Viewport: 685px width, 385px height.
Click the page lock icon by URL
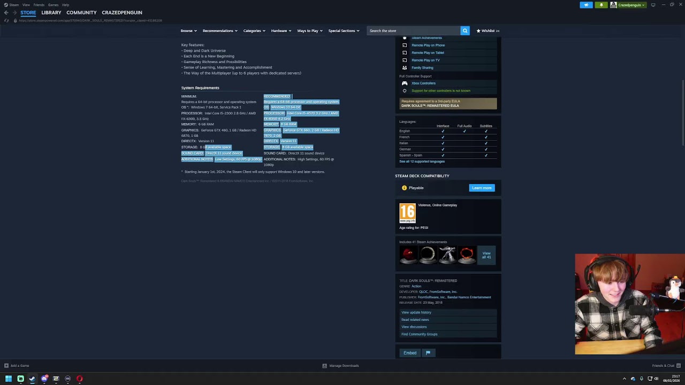pyautogui.click(x=15, y=20)
